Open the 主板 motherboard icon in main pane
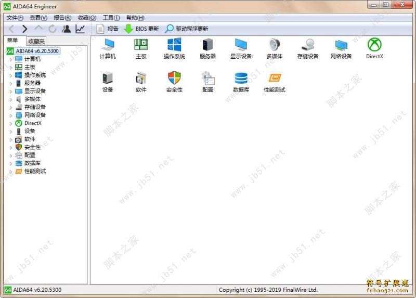The image size is (416, 298). point(141,48)
